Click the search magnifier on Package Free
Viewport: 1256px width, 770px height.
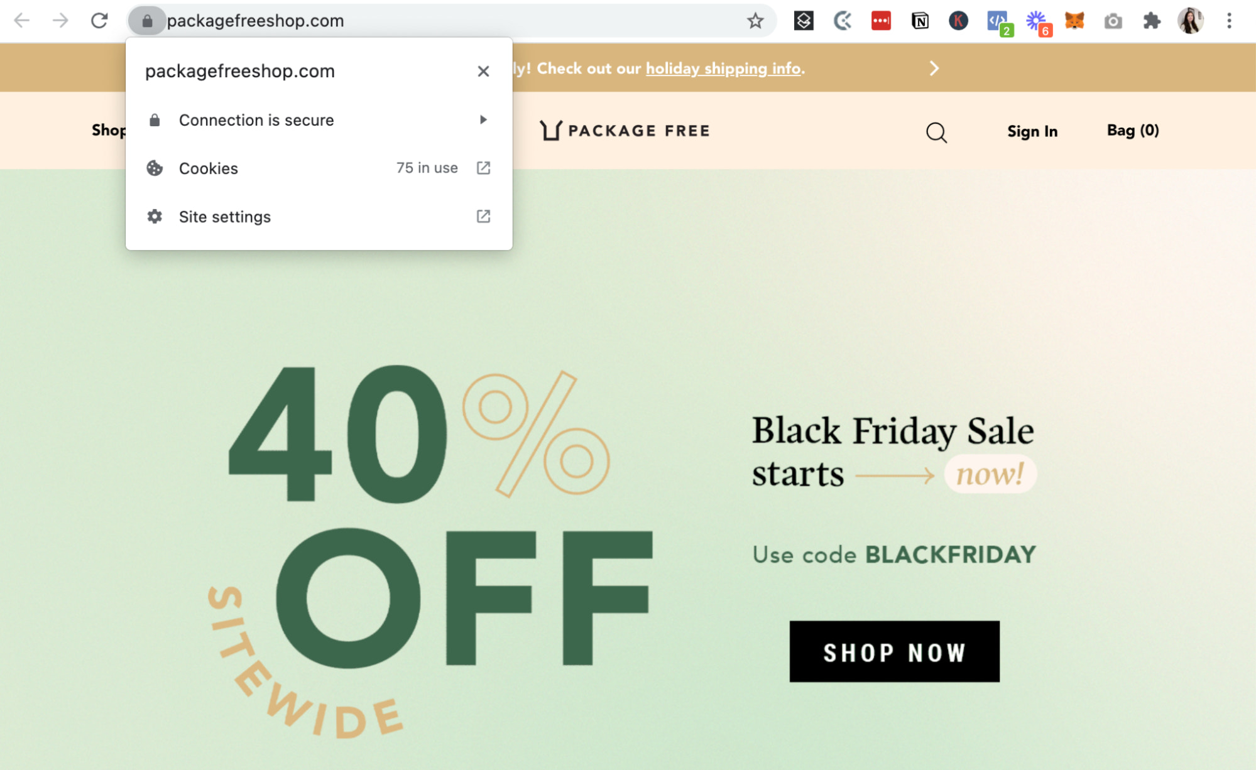pyautogui.click(x=936, y=132)
